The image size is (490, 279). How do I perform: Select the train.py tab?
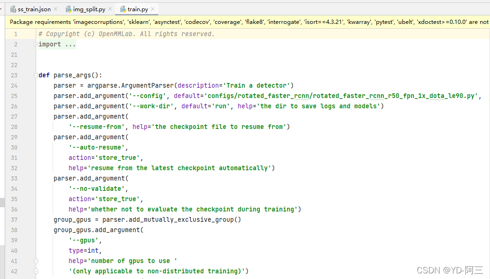click(x=138, y=9)
